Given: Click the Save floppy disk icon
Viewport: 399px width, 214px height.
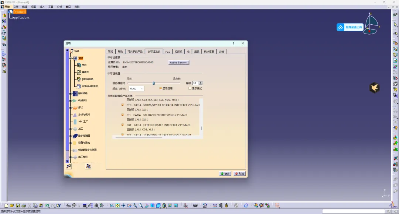Looking at the screenshot, I should pos(18,206).
